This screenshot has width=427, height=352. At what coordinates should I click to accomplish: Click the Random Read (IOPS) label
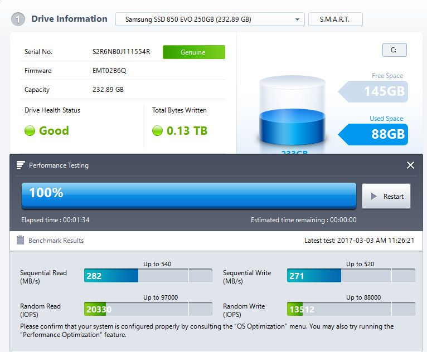(x=40, y=310)
